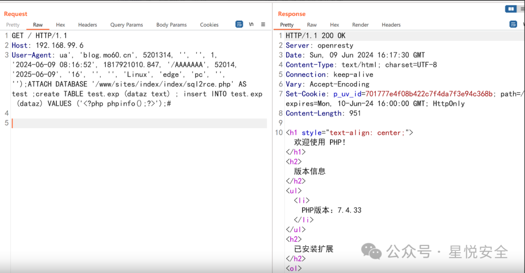Click 'Content-Type' response header
Image resolution: width=525 pixels, height=273 pixels.
[309, 65]
